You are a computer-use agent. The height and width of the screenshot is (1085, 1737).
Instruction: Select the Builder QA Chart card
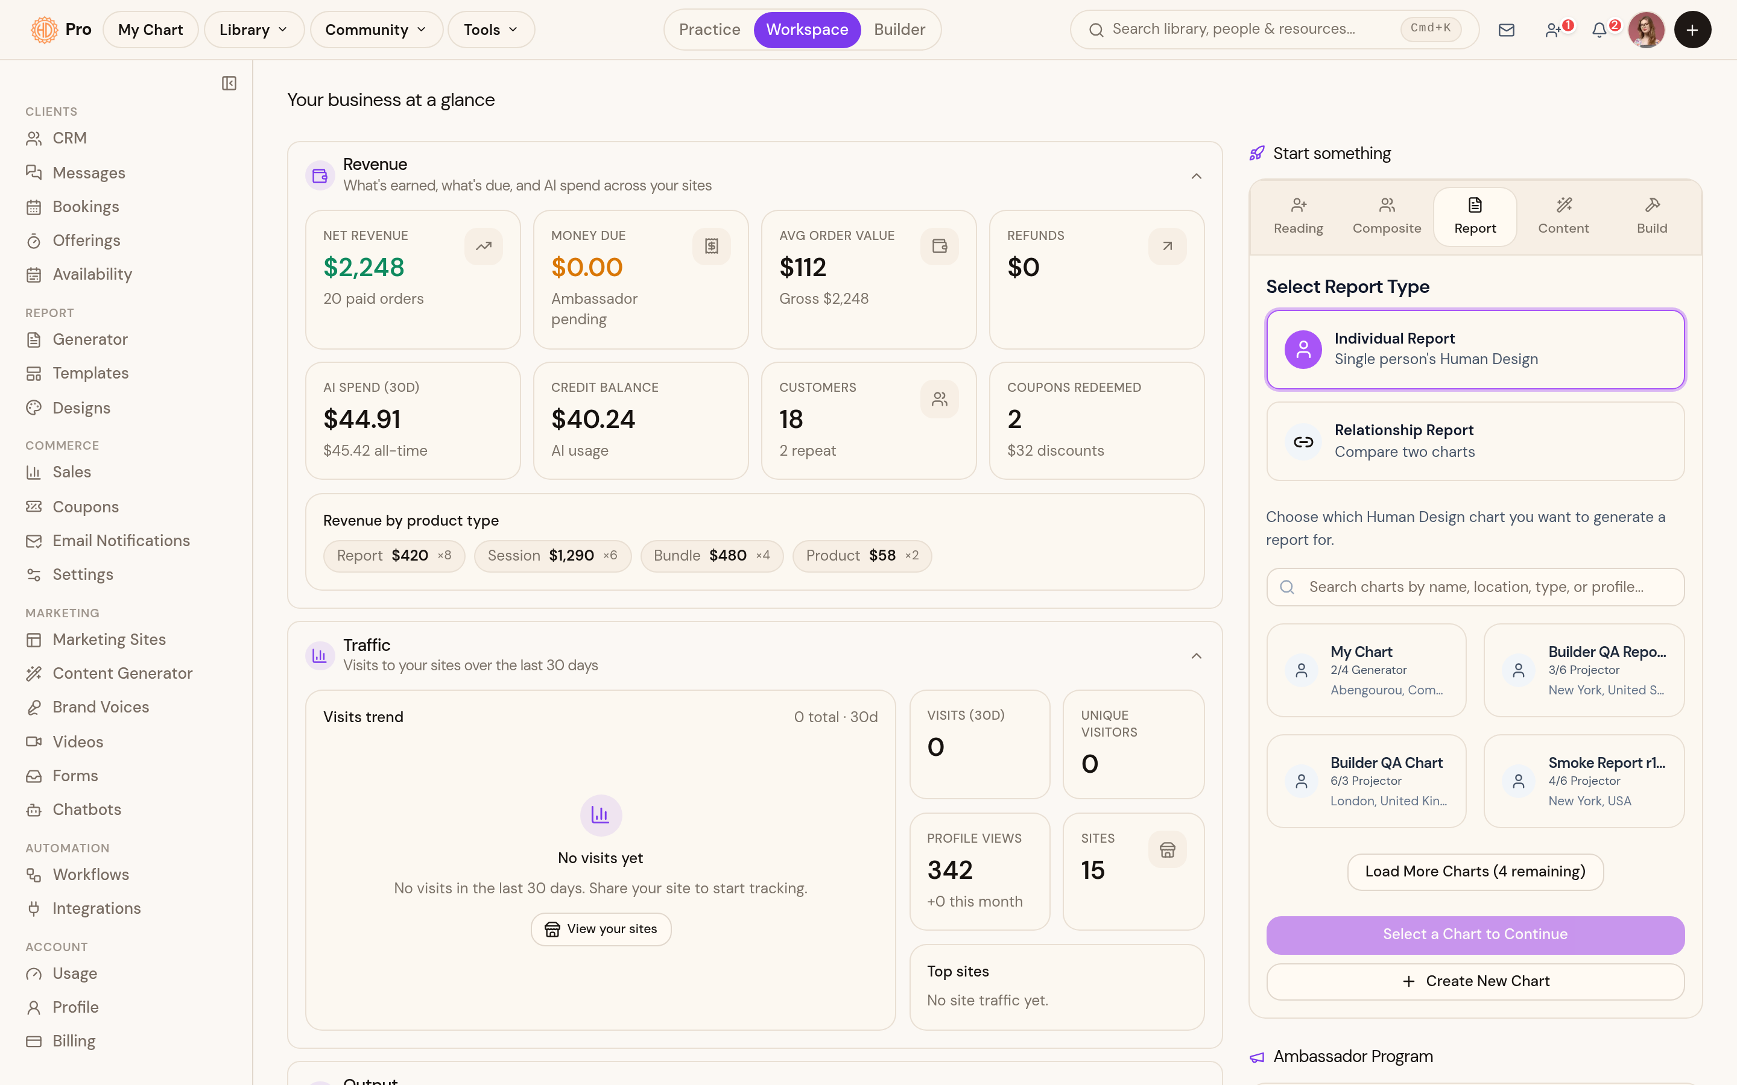[x=1366, y=781]
